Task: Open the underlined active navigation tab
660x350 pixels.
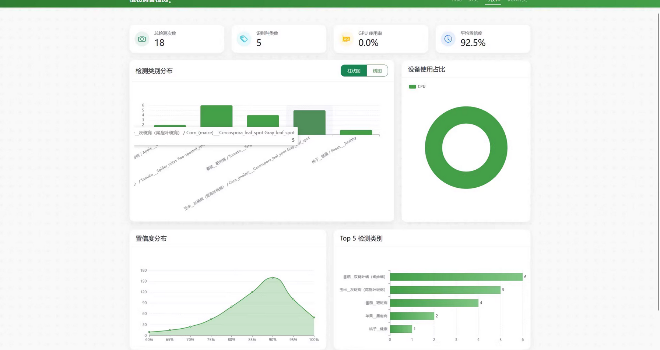Action: point(492,1)
